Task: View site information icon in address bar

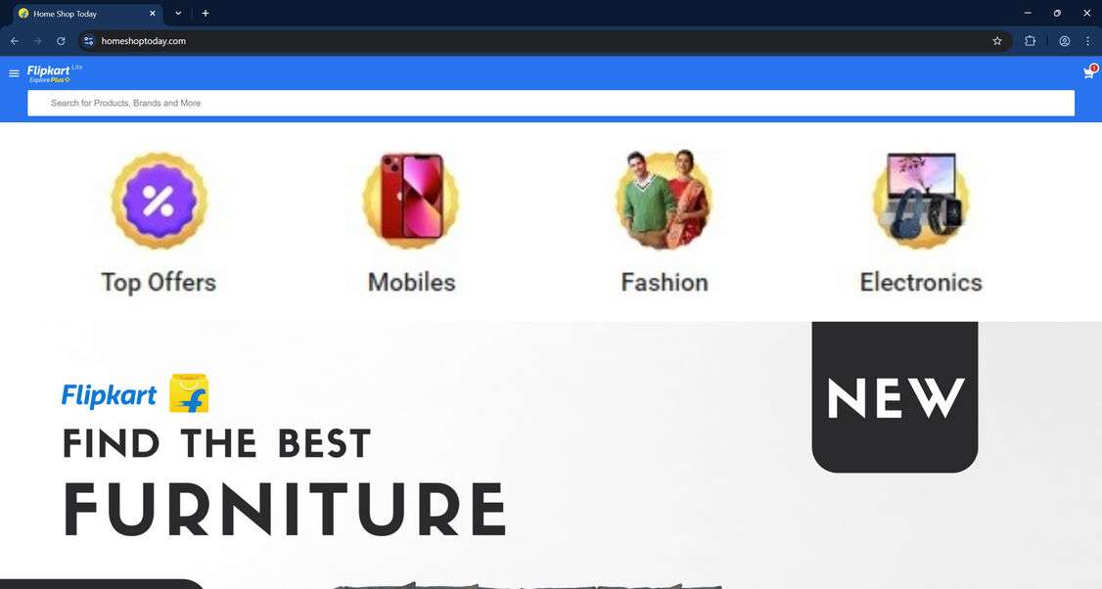Action: coord(88,41)
